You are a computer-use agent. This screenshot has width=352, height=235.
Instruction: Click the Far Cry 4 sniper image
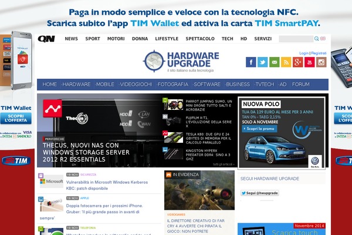(x=199, y=190)
